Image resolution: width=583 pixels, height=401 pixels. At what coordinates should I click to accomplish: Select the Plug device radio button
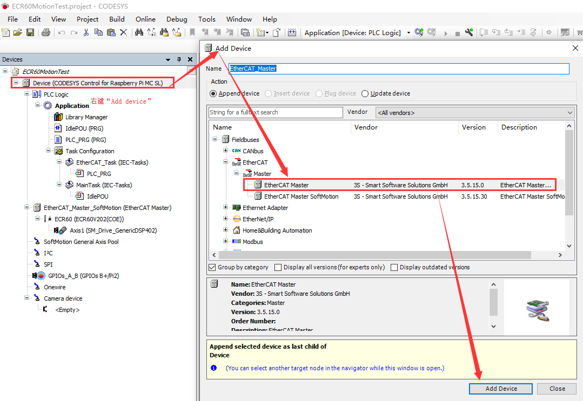[x=319, y=93]
